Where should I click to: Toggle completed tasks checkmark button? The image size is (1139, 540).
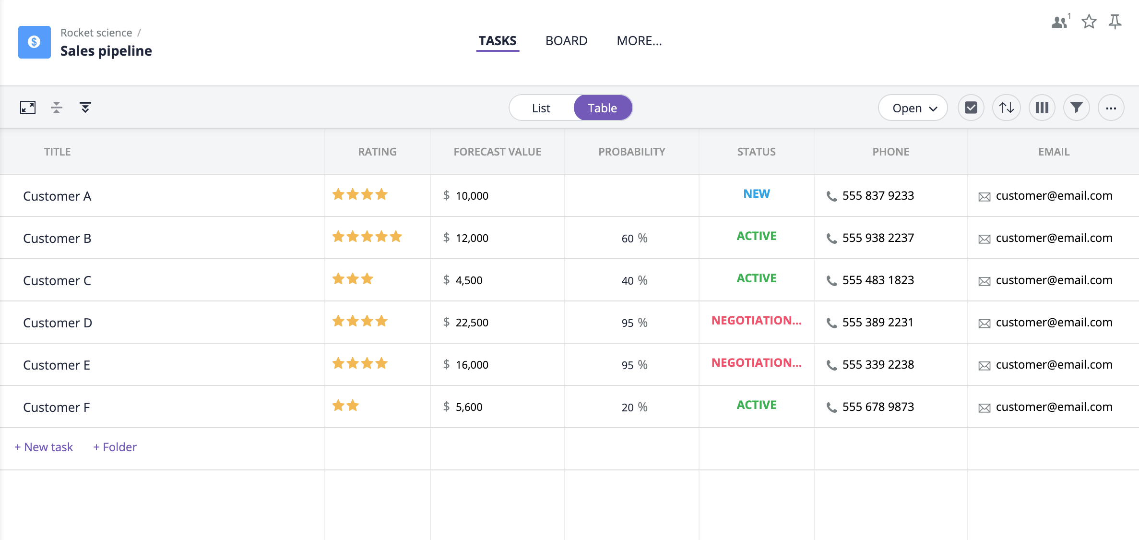tap(971, 108)
